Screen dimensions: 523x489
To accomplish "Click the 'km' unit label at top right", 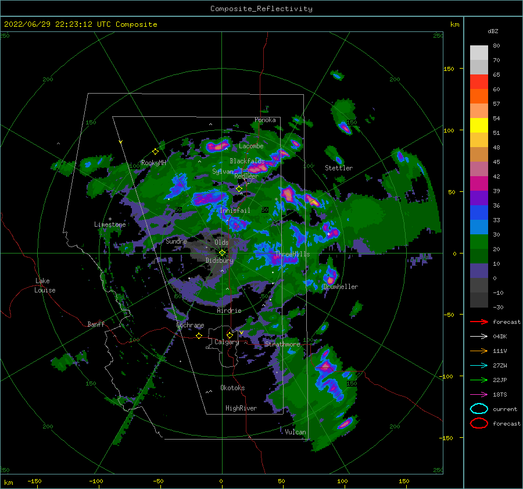I will 454,24.
